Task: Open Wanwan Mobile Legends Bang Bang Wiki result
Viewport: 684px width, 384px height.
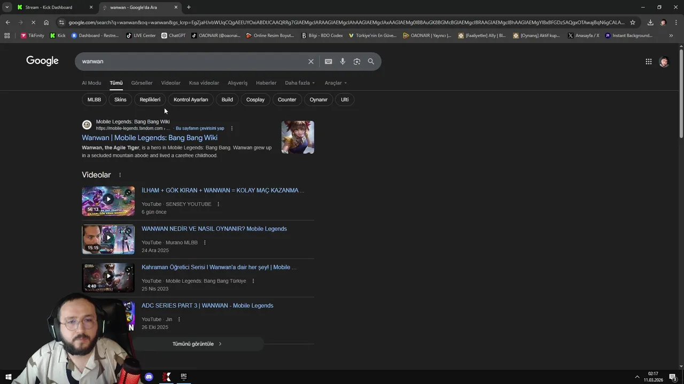Action: 150,138
